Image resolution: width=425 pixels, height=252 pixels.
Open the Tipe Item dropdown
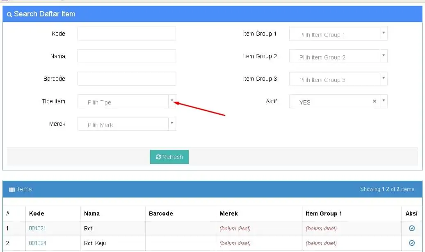172,101
